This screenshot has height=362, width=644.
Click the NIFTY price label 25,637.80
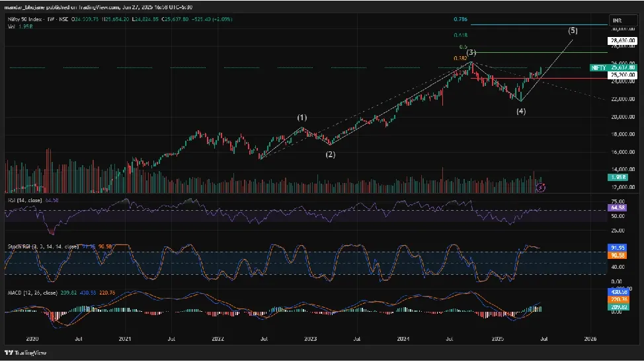[x=613, y=68]
